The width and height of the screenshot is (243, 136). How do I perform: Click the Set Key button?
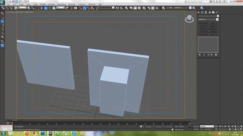point(196,129)
